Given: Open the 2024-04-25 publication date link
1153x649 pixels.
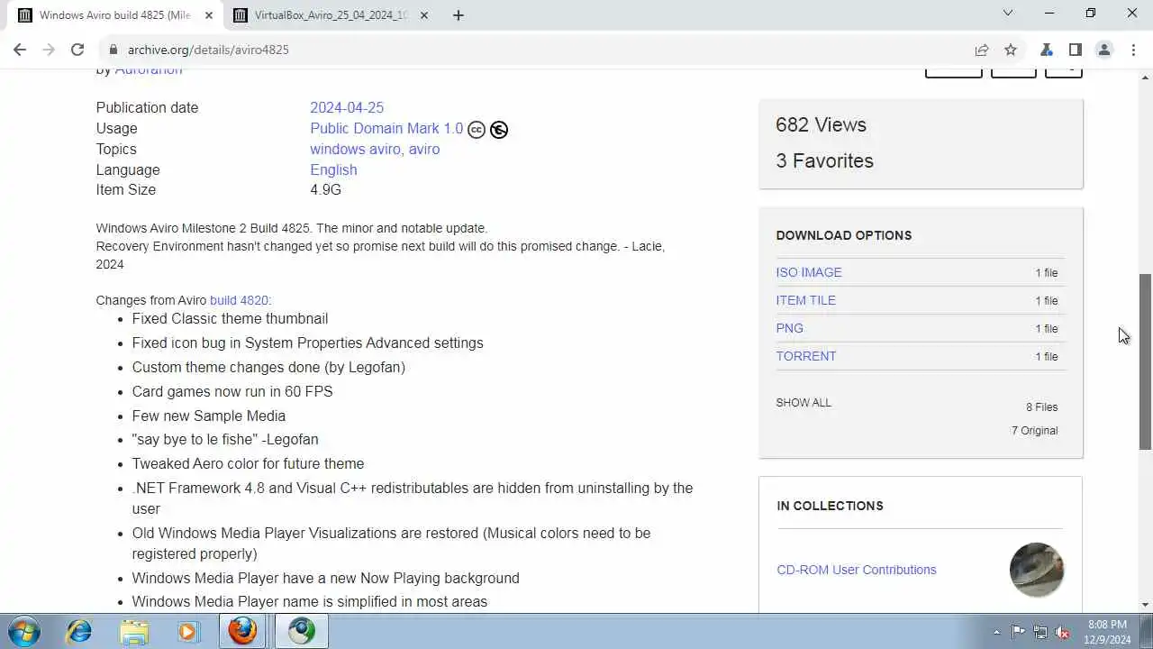Looking at the screenshot, I should click(347, 107).
